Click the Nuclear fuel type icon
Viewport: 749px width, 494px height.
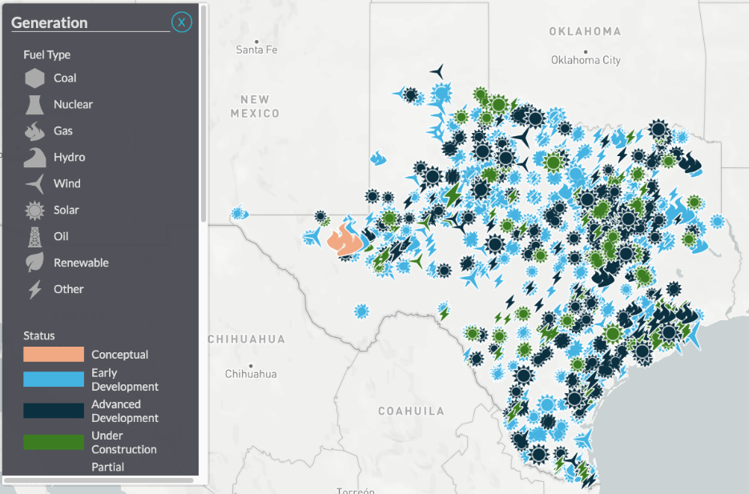pos(35,105)
